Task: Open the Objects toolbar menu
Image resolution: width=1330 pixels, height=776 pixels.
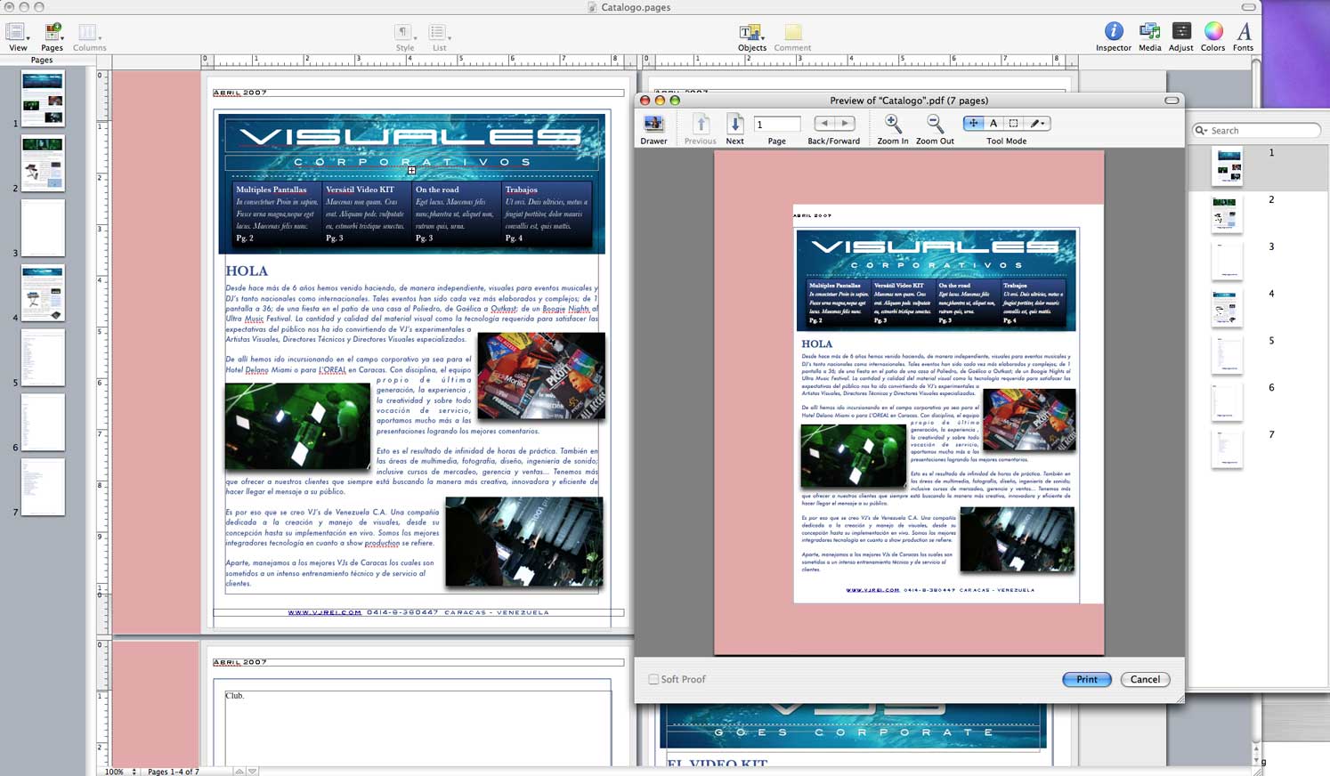Action: (x=751, y=33)
